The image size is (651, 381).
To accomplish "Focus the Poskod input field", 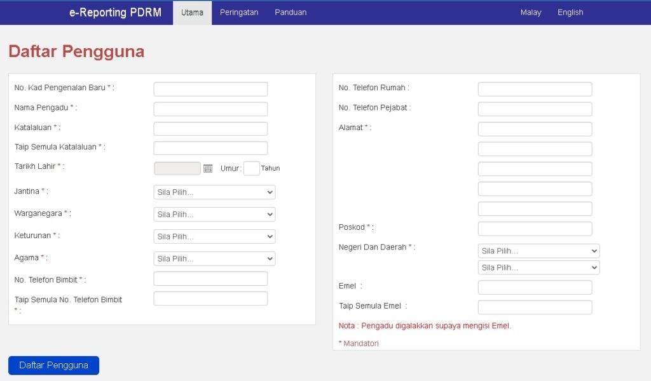I will coord(535,229).
